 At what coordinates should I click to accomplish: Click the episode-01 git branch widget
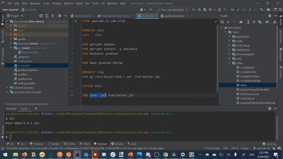click(262, 148)
